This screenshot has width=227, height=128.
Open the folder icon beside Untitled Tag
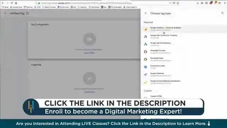[28, 13]
